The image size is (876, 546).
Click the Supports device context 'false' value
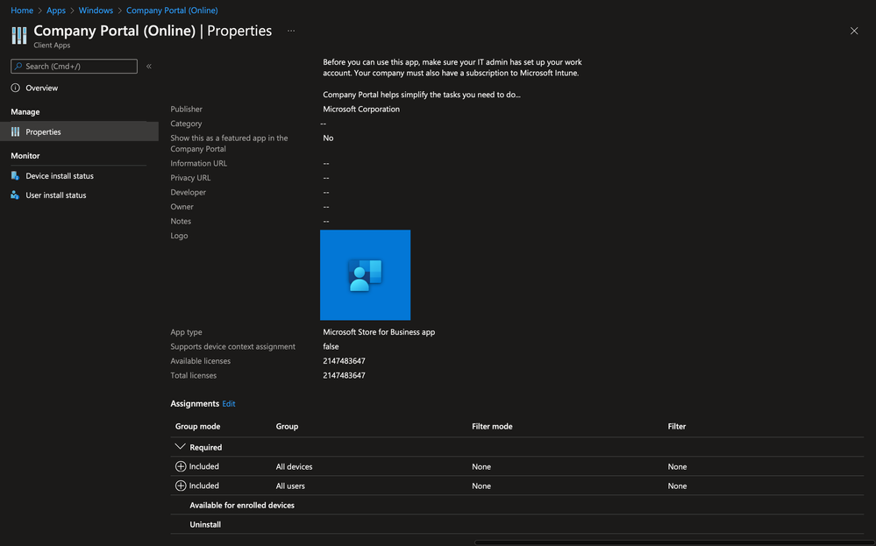(x=331, y=346)
